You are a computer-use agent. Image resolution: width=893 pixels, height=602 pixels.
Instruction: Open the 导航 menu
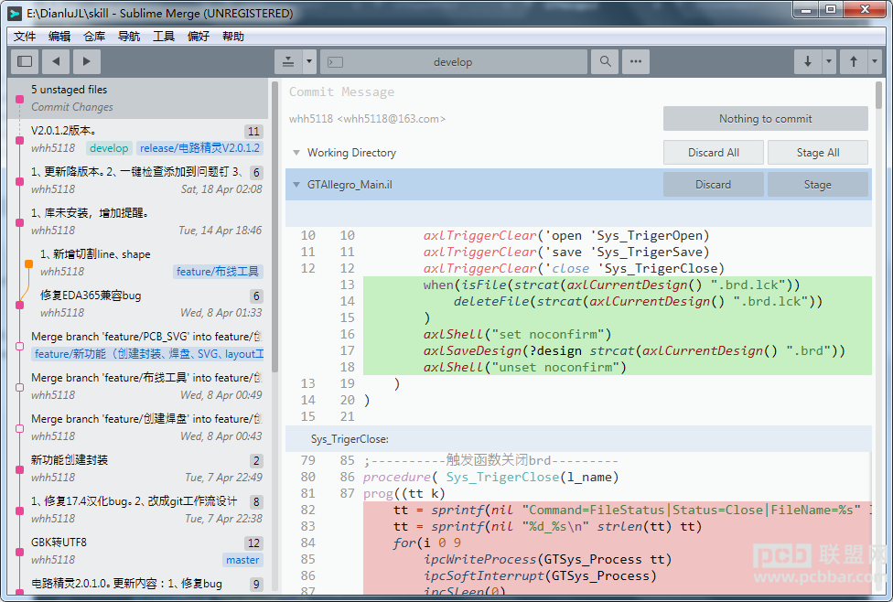click(x=129, y=37)
